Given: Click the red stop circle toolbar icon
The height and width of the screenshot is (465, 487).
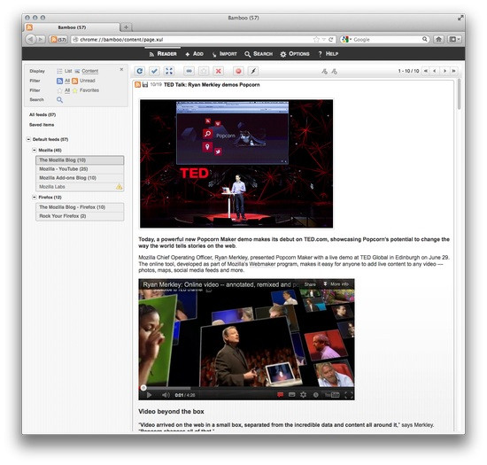Looking at the screenshot, I should pyautogui.click(x=238, y=71).
